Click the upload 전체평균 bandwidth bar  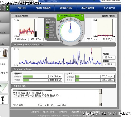[88, 77]
